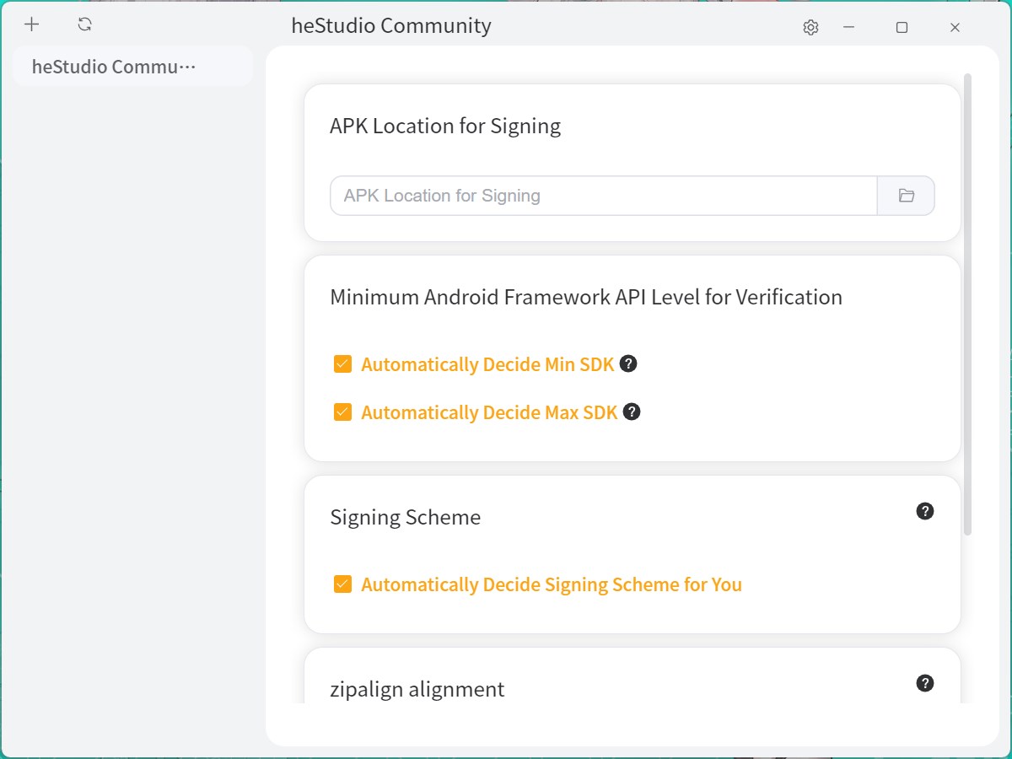Maximize the heStudio Community window
The height and width of the screenshot is (759, 1012).
click(x=902, y=28)
